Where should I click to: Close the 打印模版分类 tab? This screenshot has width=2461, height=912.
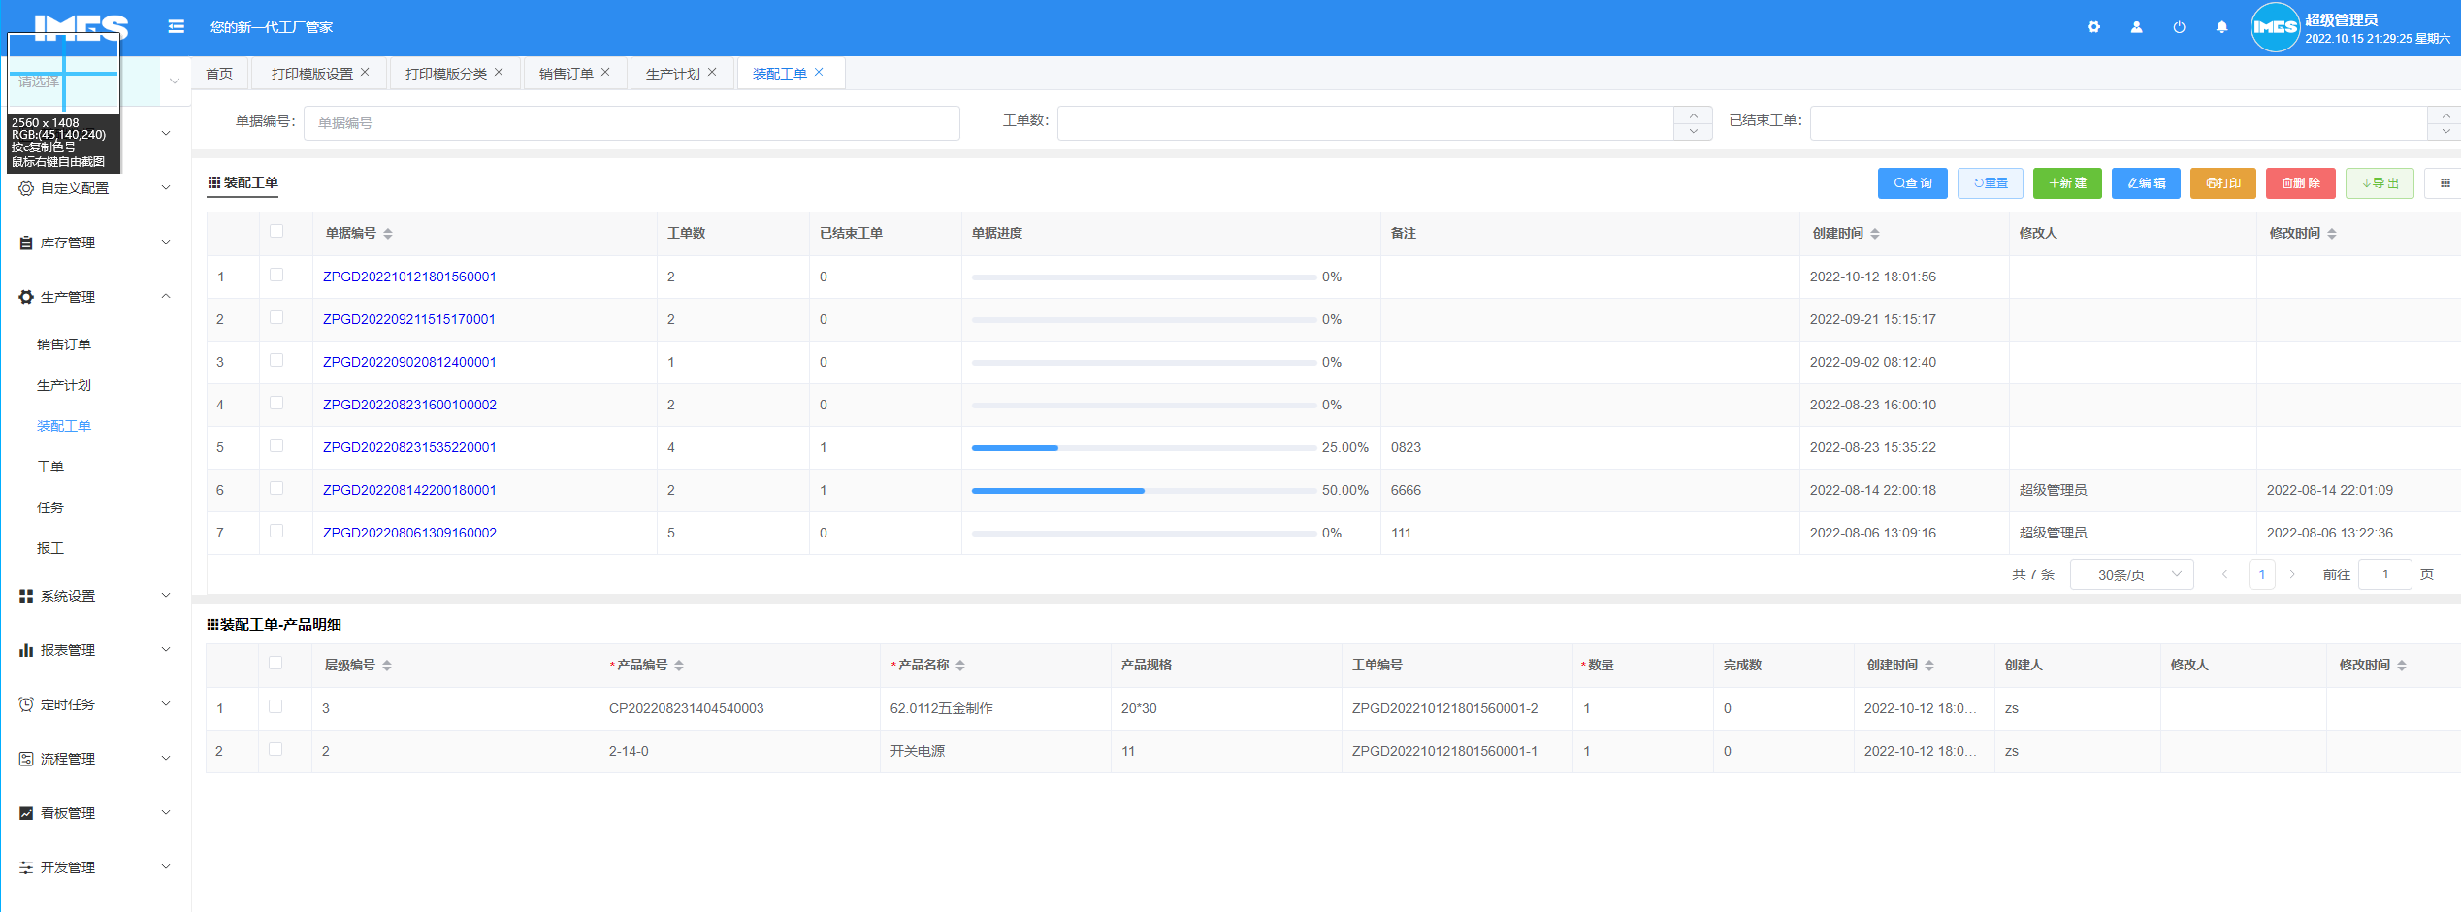click(x=499, y=72)
